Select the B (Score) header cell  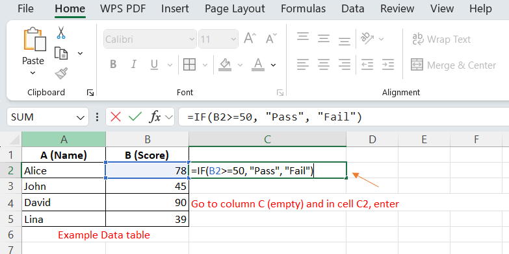click(x=147, y=155)
